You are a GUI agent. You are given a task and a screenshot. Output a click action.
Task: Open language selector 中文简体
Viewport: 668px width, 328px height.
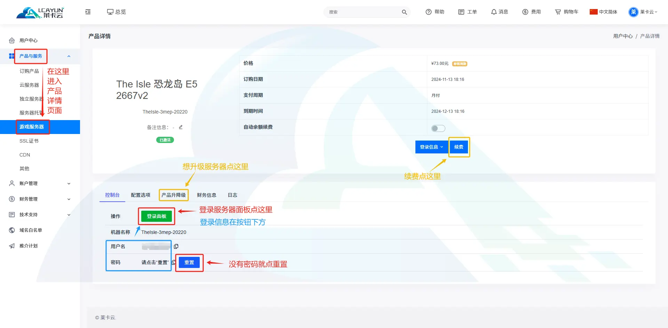(x=603, y=12)
